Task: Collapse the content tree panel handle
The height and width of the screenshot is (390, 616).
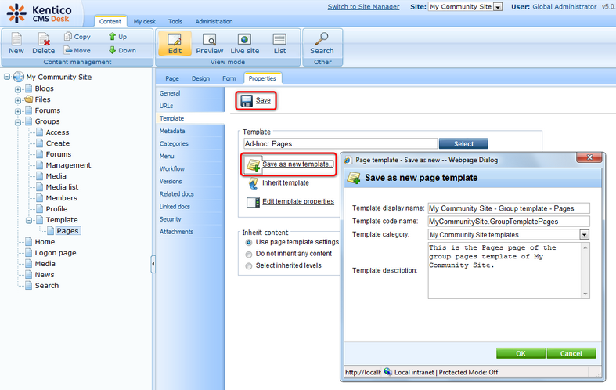Action: coord(153,264)
